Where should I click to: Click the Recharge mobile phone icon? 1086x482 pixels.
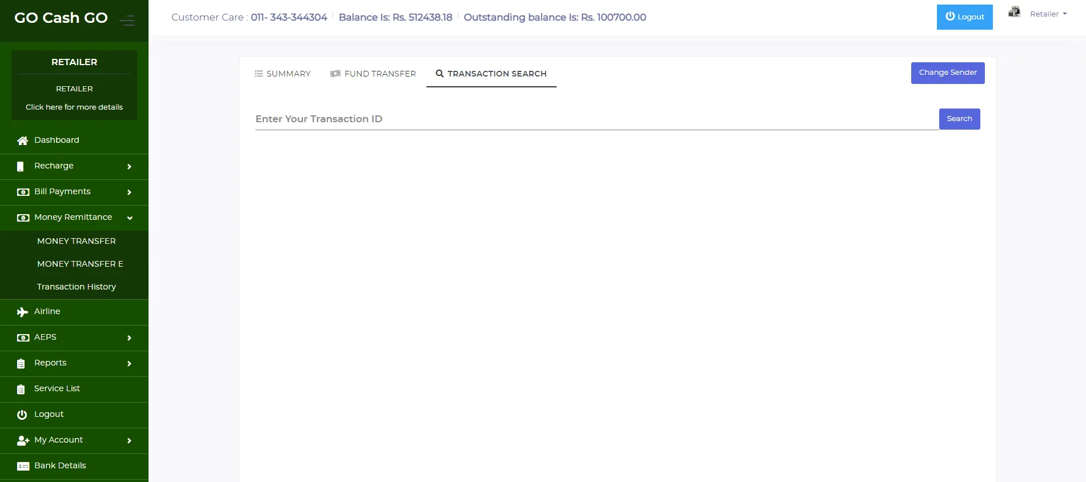pos(21,166)
